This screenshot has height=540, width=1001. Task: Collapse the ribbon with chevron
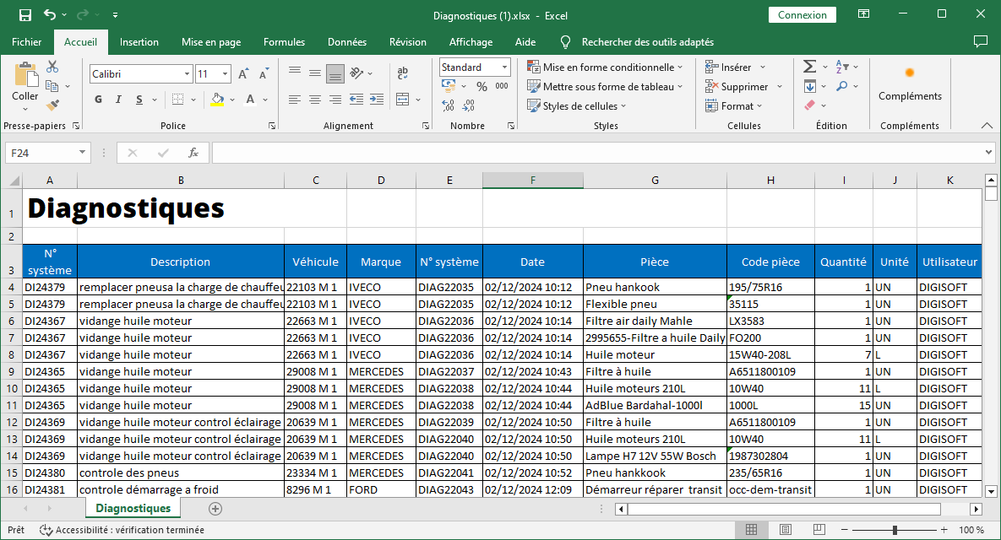[987, 126]
